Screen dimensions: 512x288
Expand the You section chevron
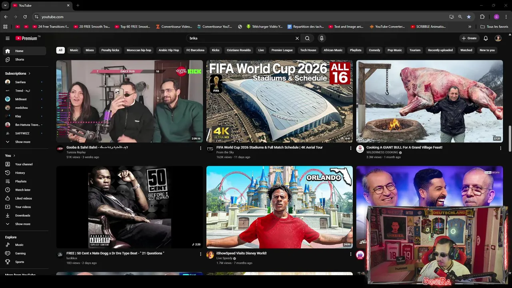coord(14,156)
